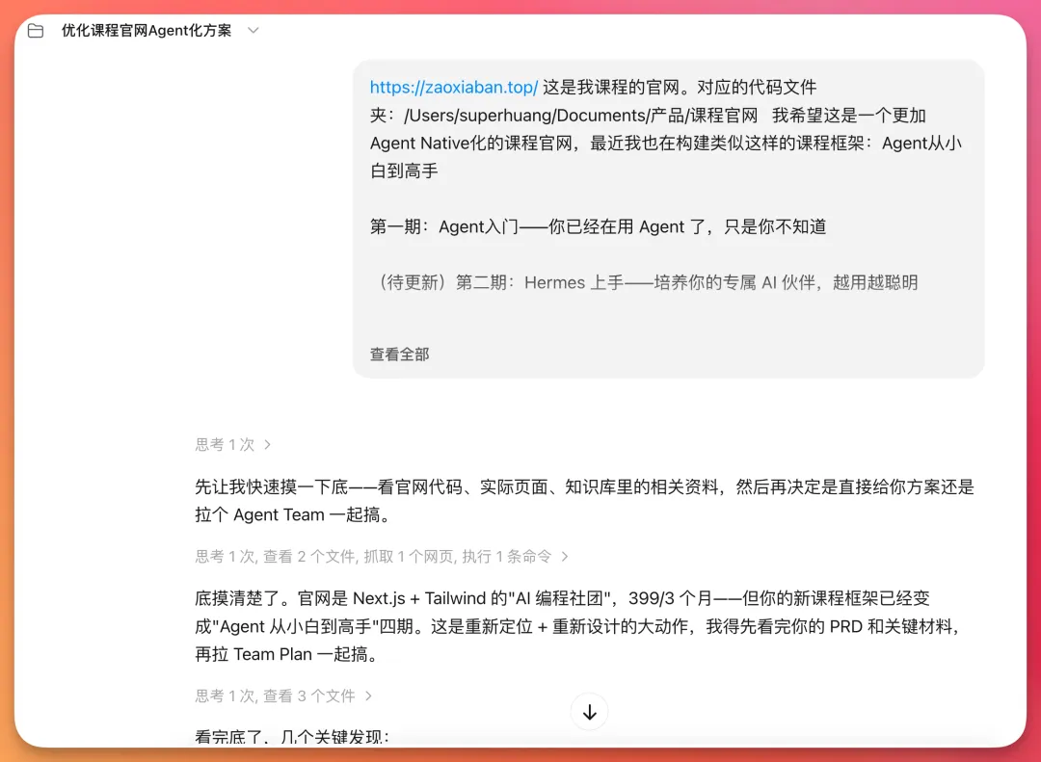This screenshot has height=762, width=1041.
Task: Click the chevron after 查看 3 个文件
Action: pos(368,696)
